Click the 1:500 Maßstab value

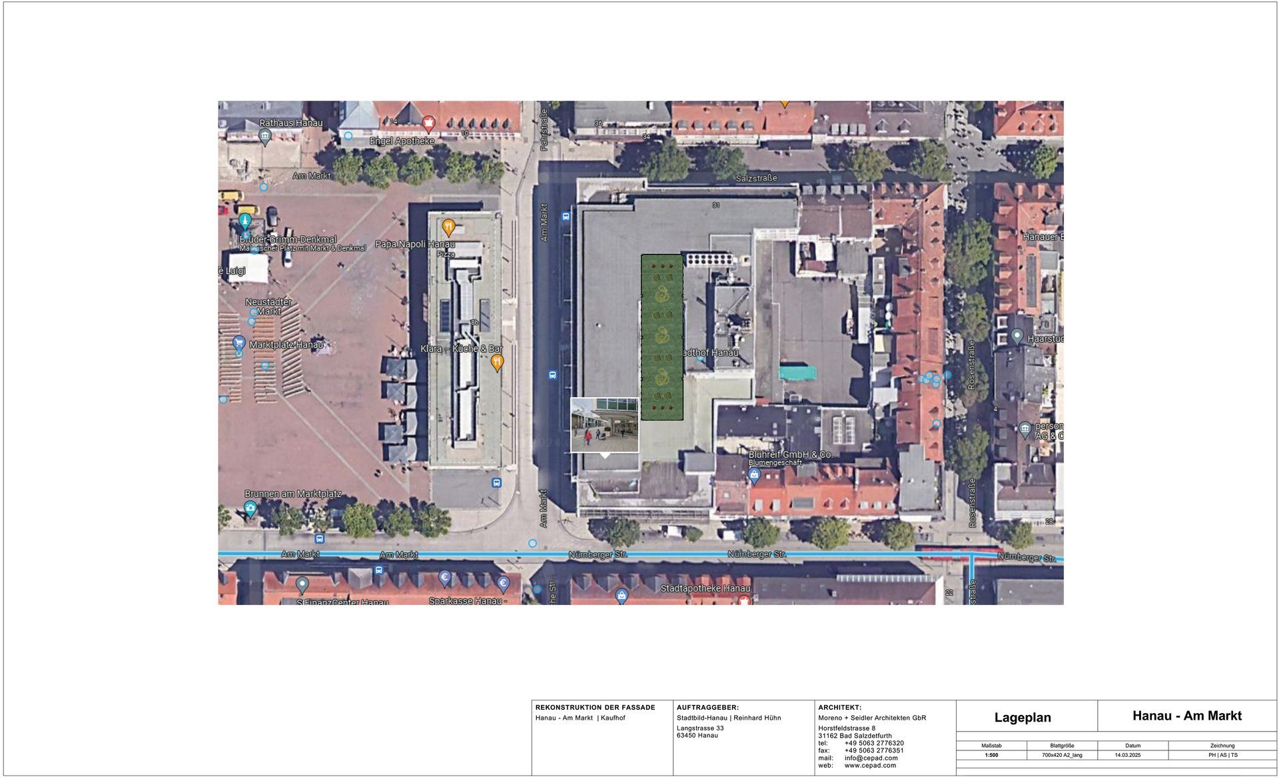[x=991, y=756]
